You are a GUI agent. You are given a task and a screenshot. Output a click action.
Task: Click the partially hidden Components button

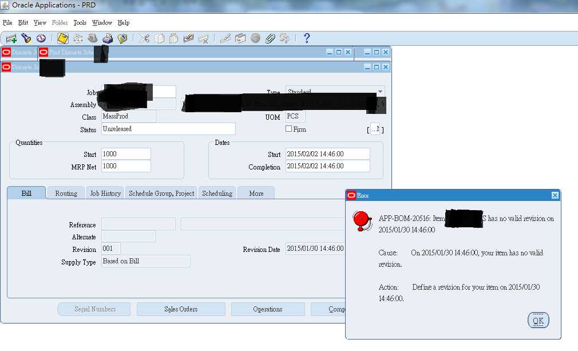click(328, 309)
